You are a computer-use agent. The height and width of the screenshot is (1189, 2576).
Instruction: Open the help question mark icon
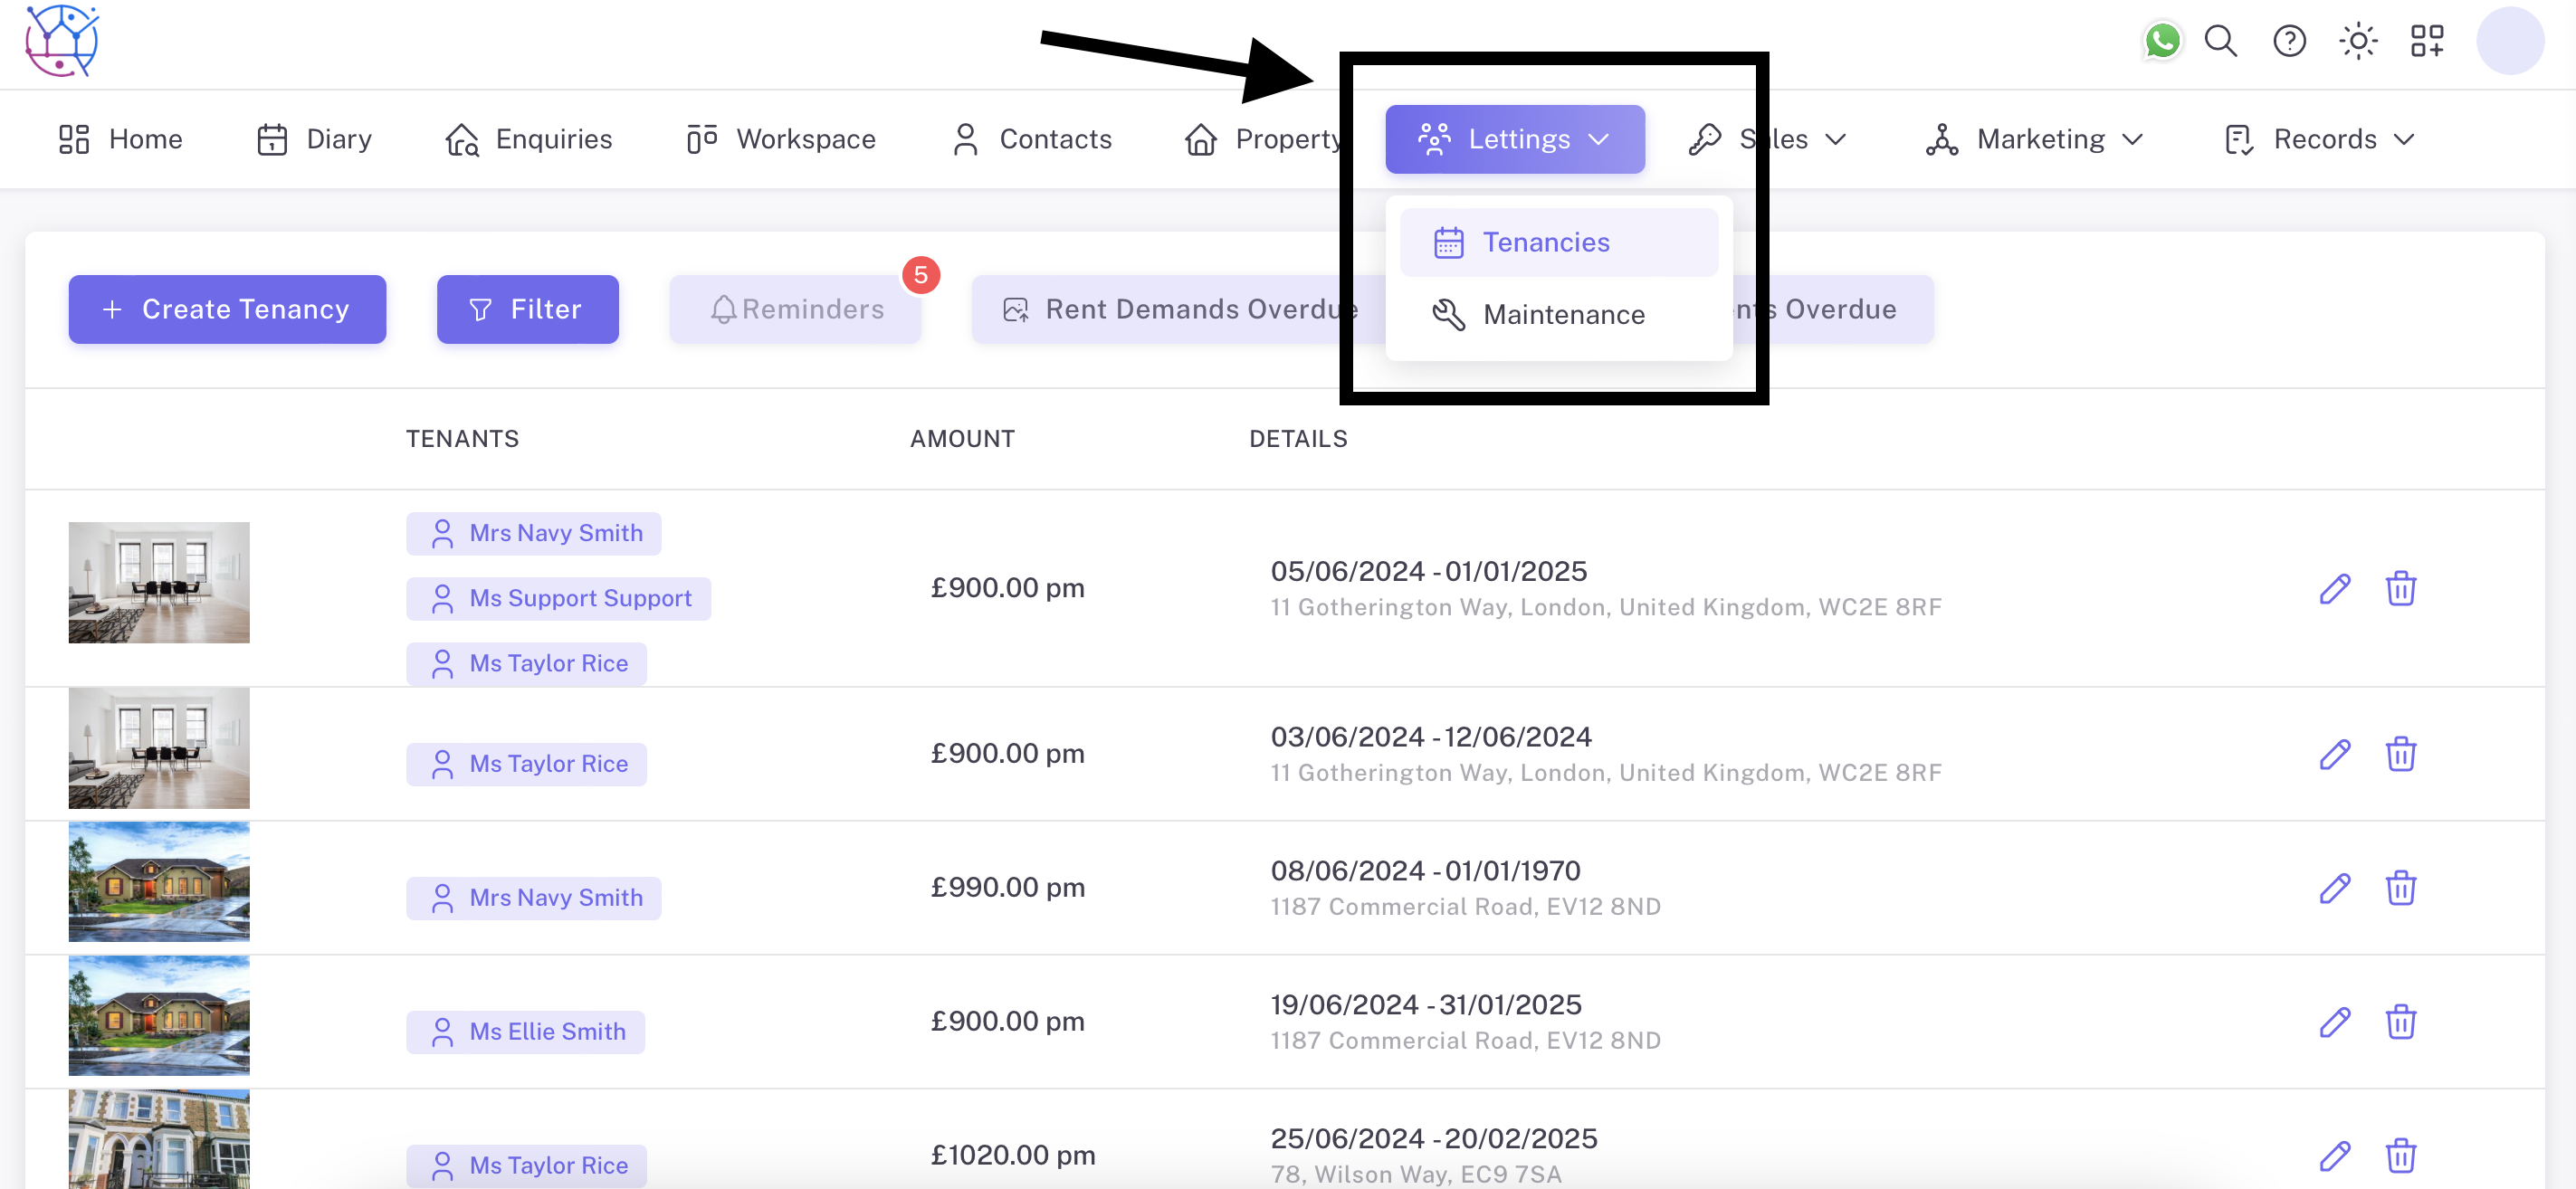pyautogui.click(x=2289, y=41)
